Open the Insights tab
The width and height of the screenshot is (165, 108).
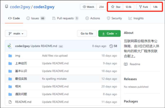coord(136,18)
